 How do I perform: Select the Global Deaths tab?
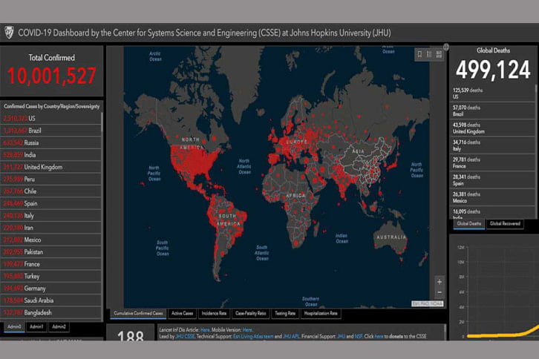469,224
